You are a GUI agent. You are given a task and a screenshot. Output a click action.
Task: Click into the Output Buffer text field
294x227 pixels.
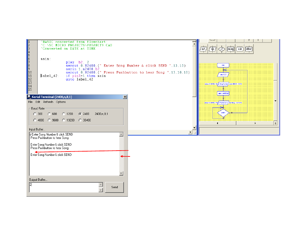pyautogui.click(x=64, y=187)
